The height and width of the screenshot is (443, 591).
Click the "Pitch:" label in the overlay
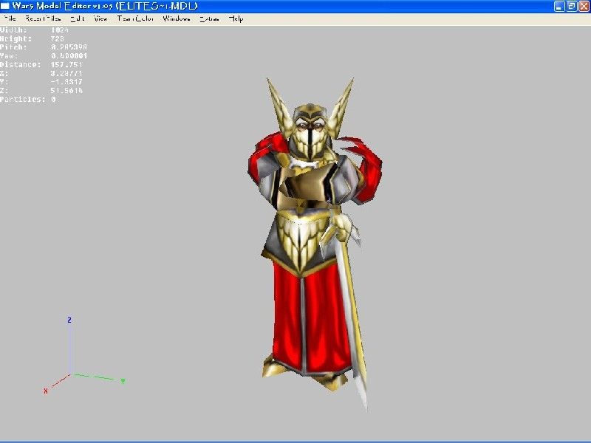13,47
